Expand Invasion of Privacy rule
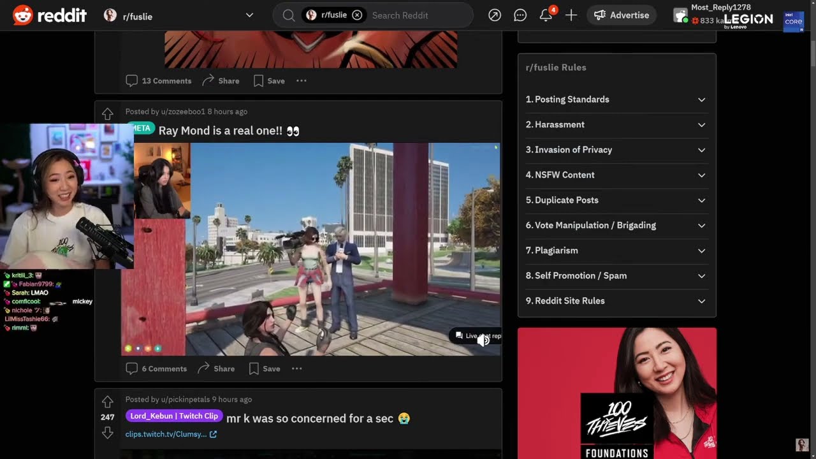The height and width of the screenshot is (459, 816). tap(616, 150)
